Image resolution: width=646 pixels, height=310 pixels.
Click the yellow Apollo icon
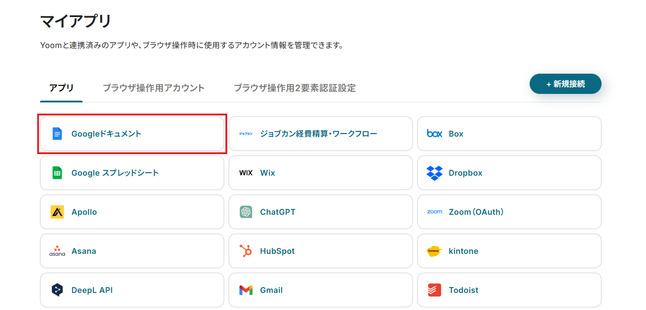coord(57,212)
